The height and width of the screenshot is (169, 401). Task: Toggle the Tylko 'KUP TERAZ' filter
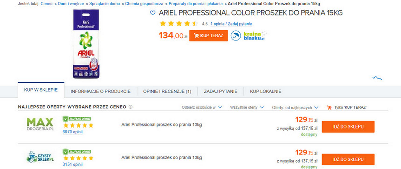(x=347, y=108)
